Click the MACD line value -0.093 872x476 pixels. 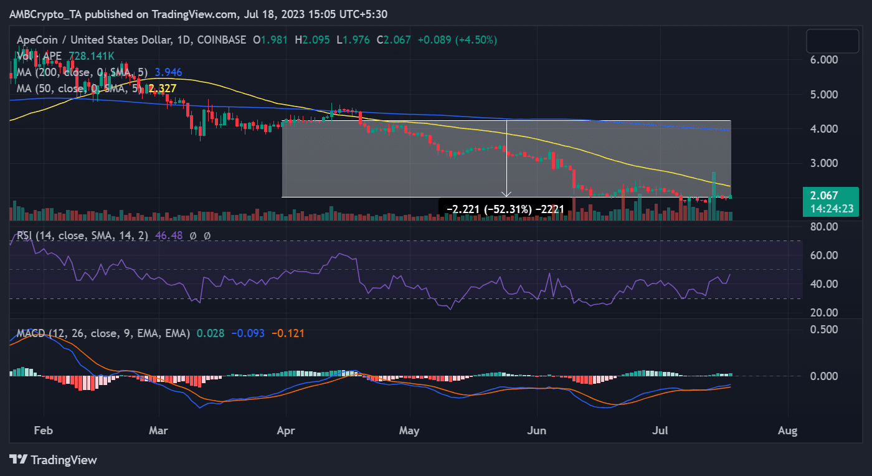click(x=248, y=333)
